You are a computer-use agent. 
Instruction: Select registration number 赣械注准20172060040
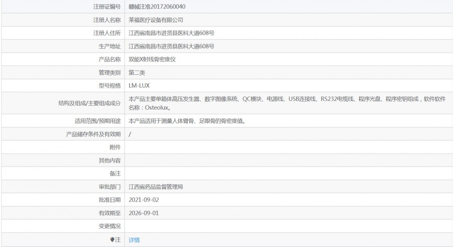(x=157, y=7)
